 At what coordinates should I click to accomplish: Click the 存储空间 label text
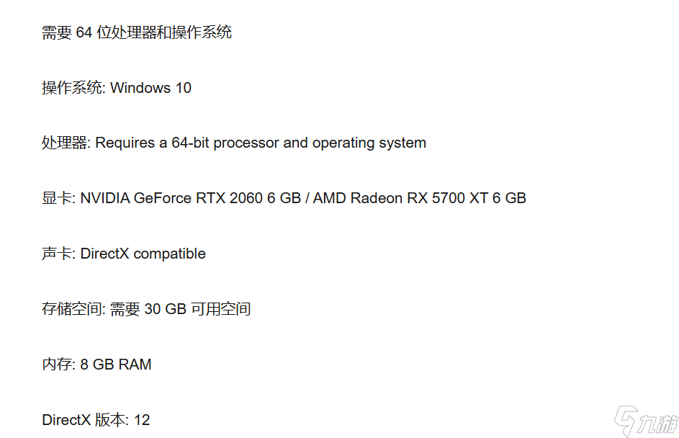71,309
